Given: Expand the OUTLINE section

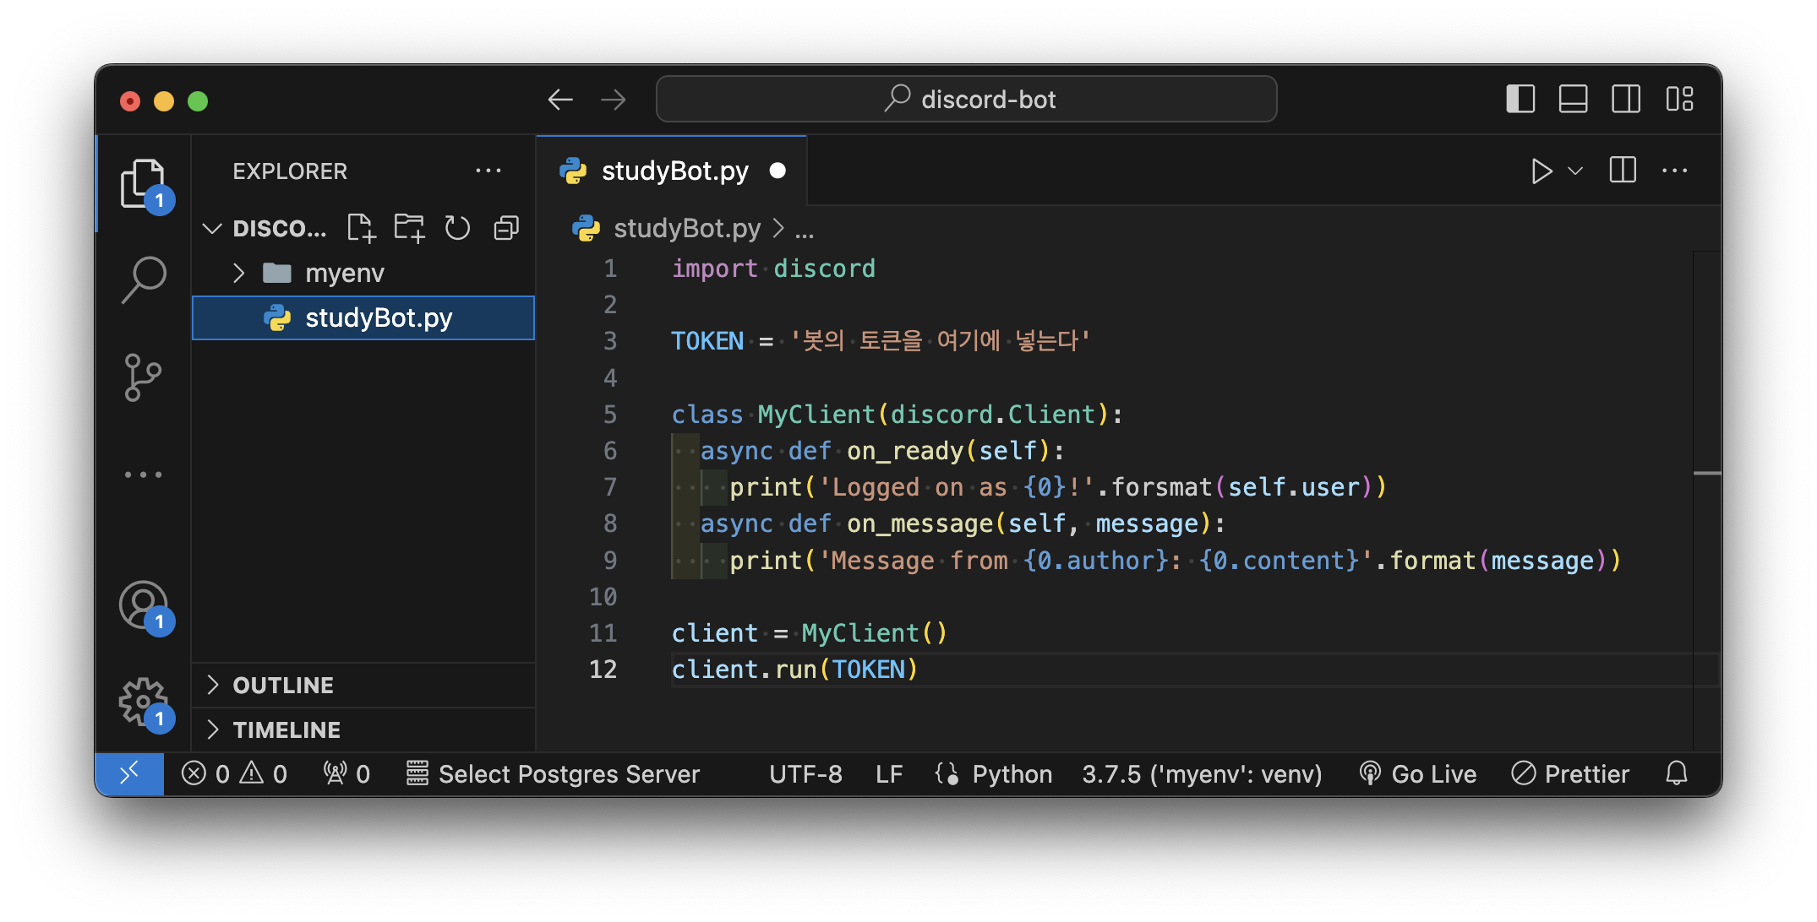Looking at the screenshot, I should (363, 685).
